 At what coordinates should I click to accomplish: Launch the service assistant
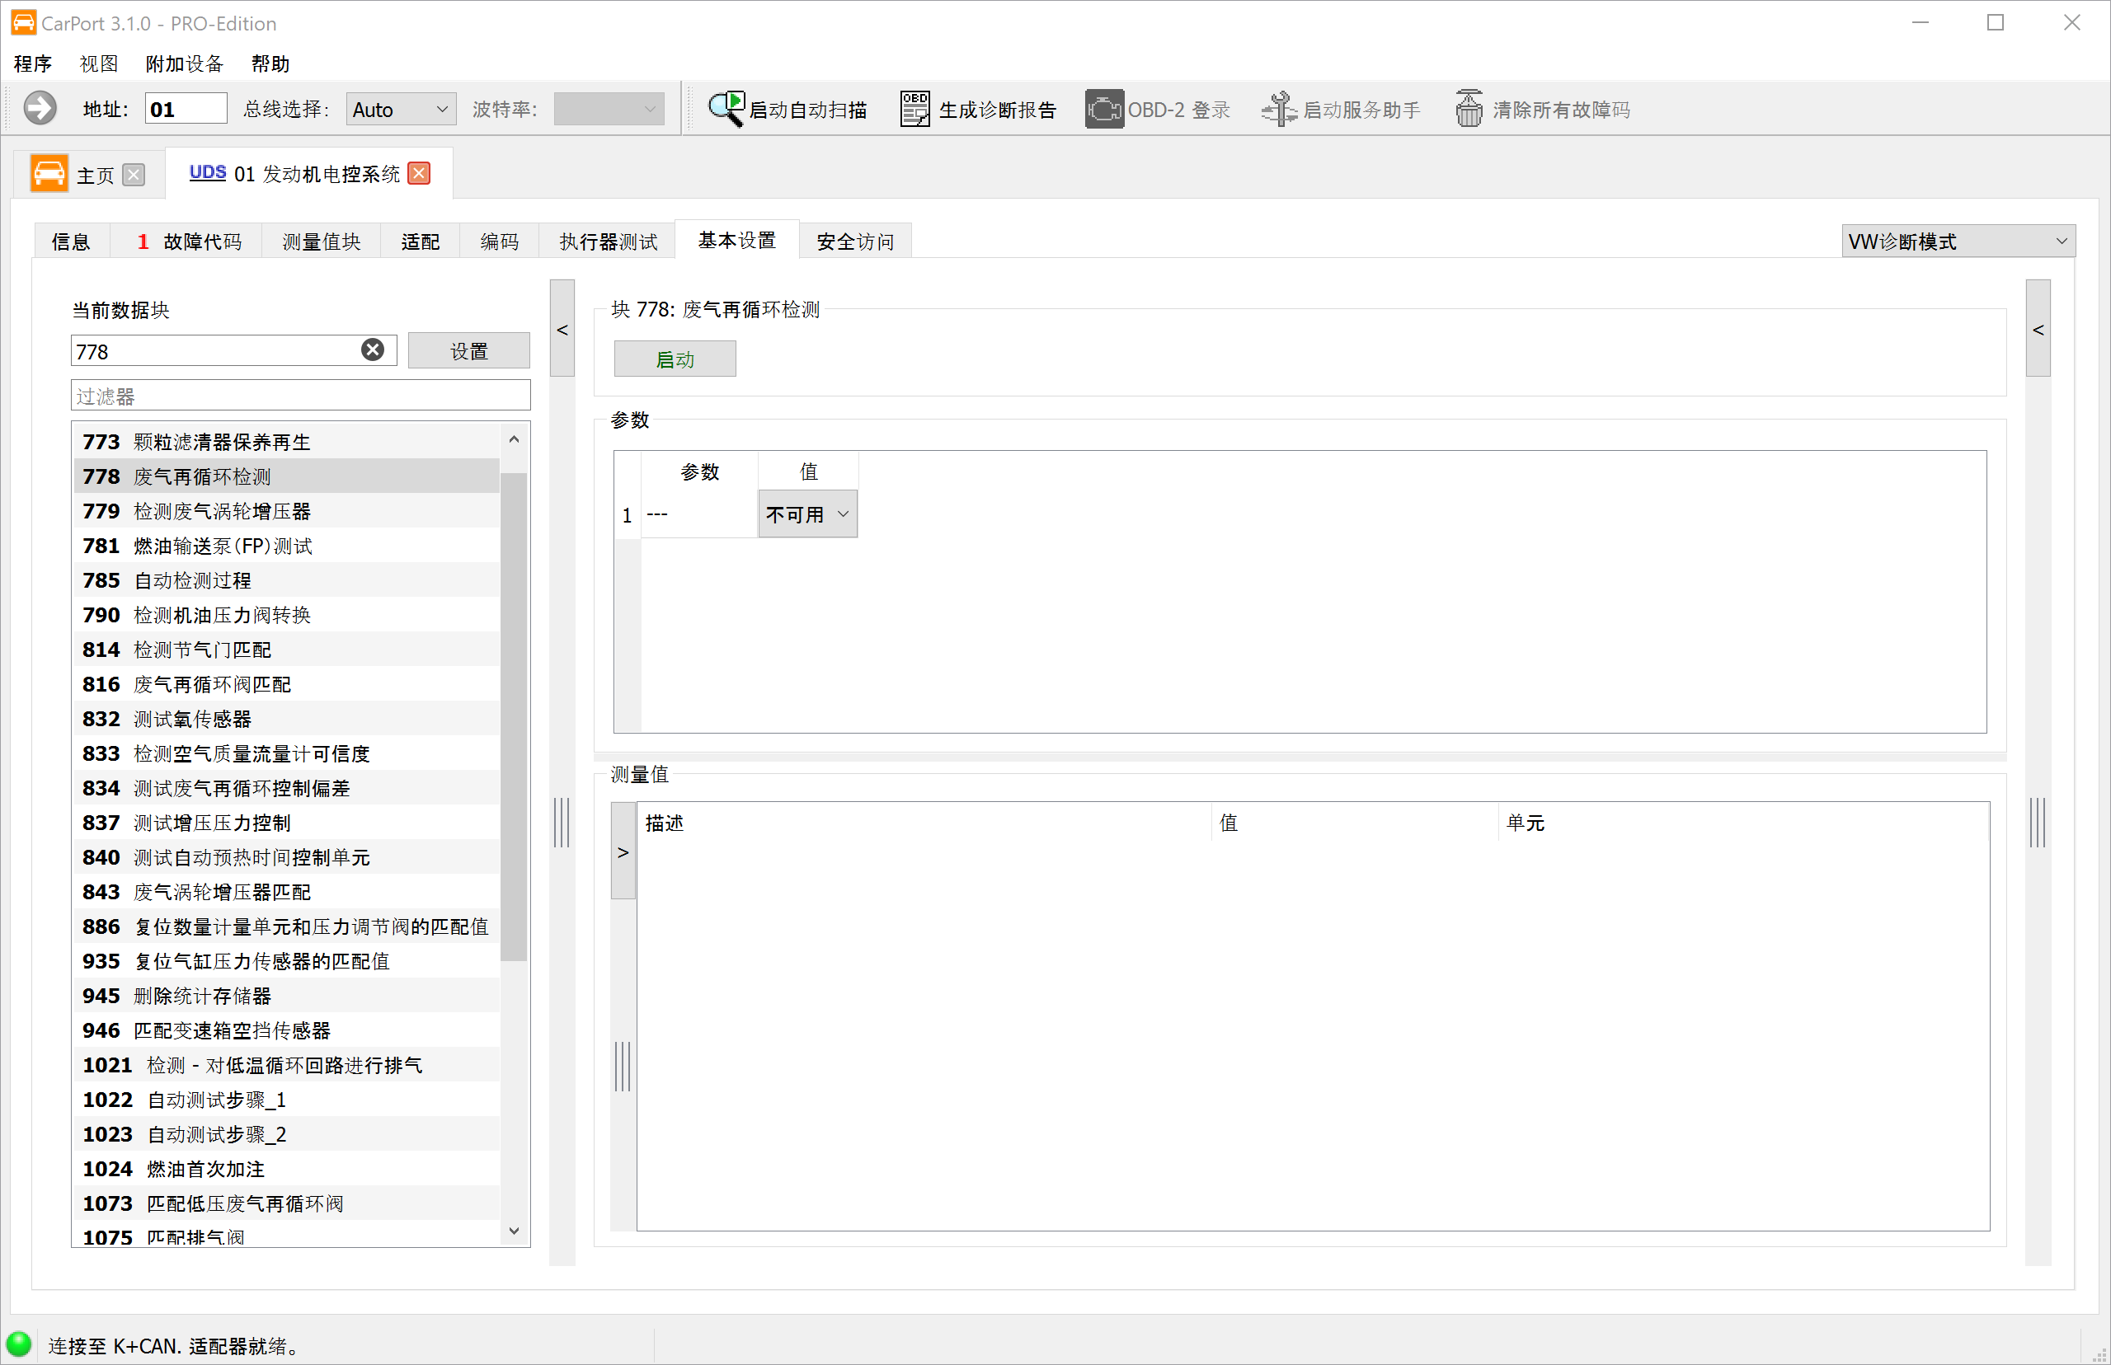coord(1341,109)
